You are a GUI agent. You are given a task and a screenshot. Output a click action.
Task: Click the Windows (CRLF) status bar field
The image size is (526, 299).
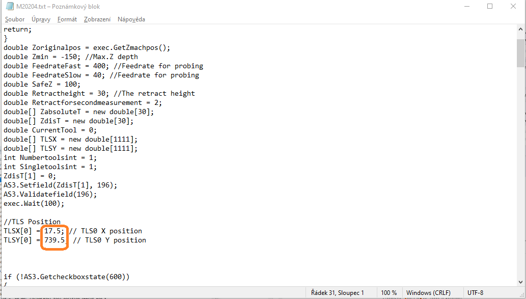(428, 292)
